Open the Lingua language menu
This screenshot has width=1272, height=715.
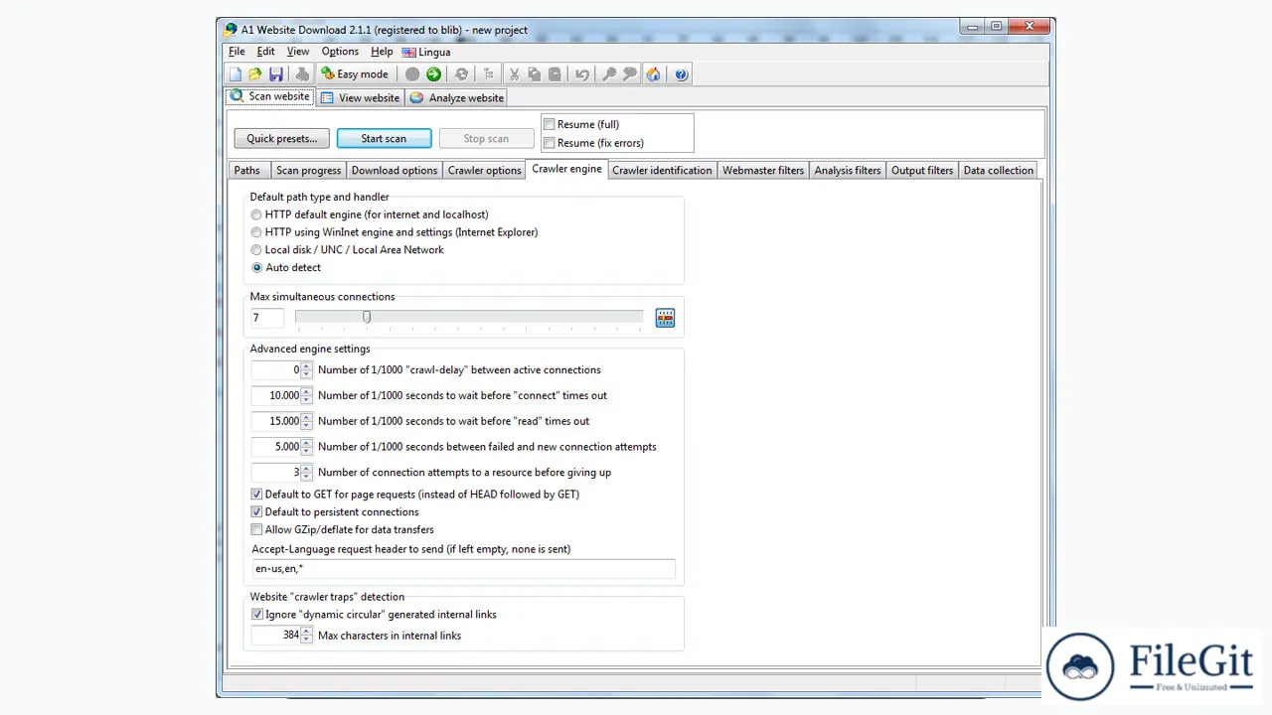tap(426, 52)
